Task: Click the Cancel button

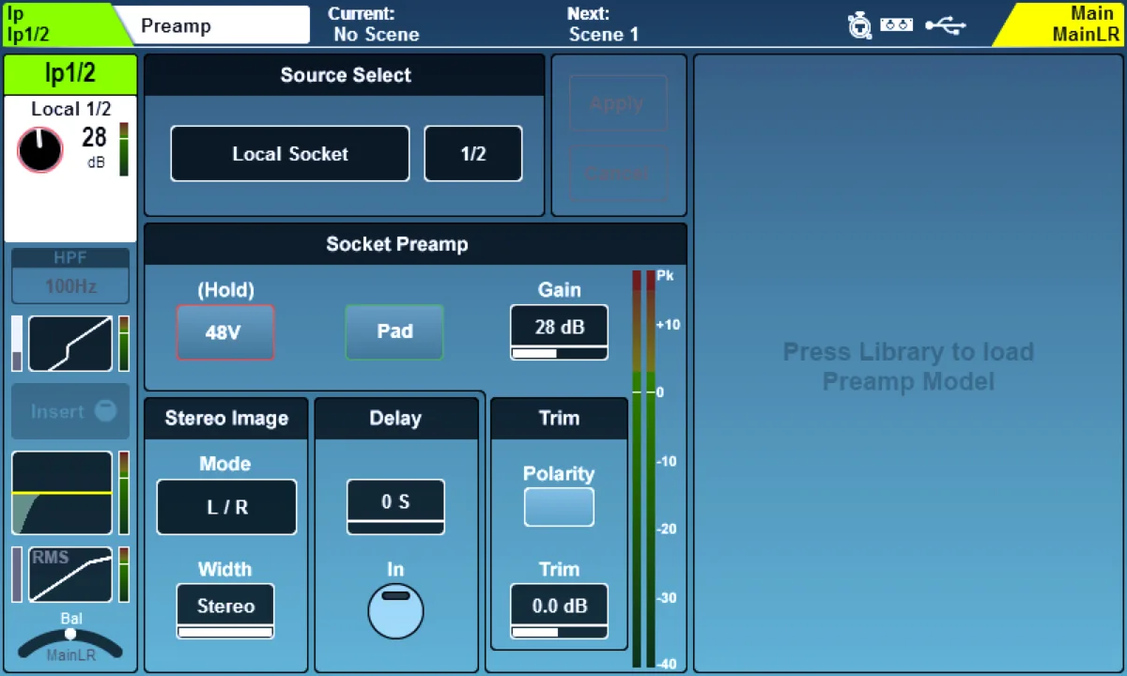Action: point(617,174)
